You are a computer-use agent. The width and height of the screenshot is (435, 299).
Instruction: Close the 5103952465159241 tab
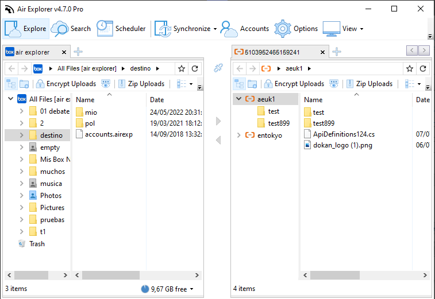322,52
